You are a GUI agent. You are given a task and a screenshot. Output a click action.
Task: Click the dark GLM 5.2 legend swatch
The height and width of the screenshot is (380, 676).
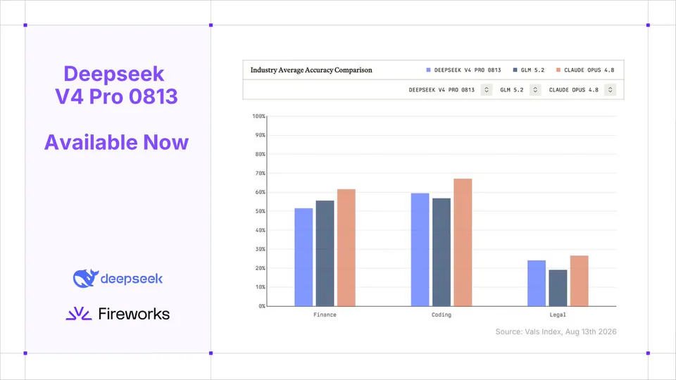point(515,70)
